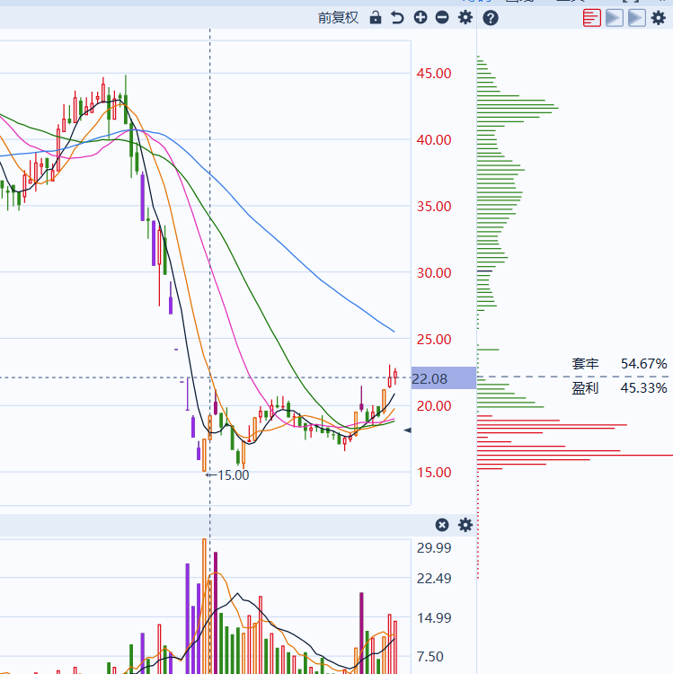The height and width of the screenshot is (674, 673).
Task: Click the tallest orange volume bar
Action: 205,606
